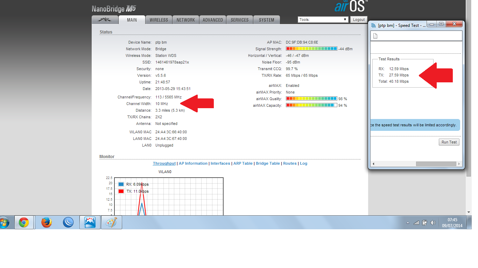Image resolution: width=478 pixels, height=268 pixels.
Task: Click the noise floor value "-95 dBm"
Action: (294, 62)
